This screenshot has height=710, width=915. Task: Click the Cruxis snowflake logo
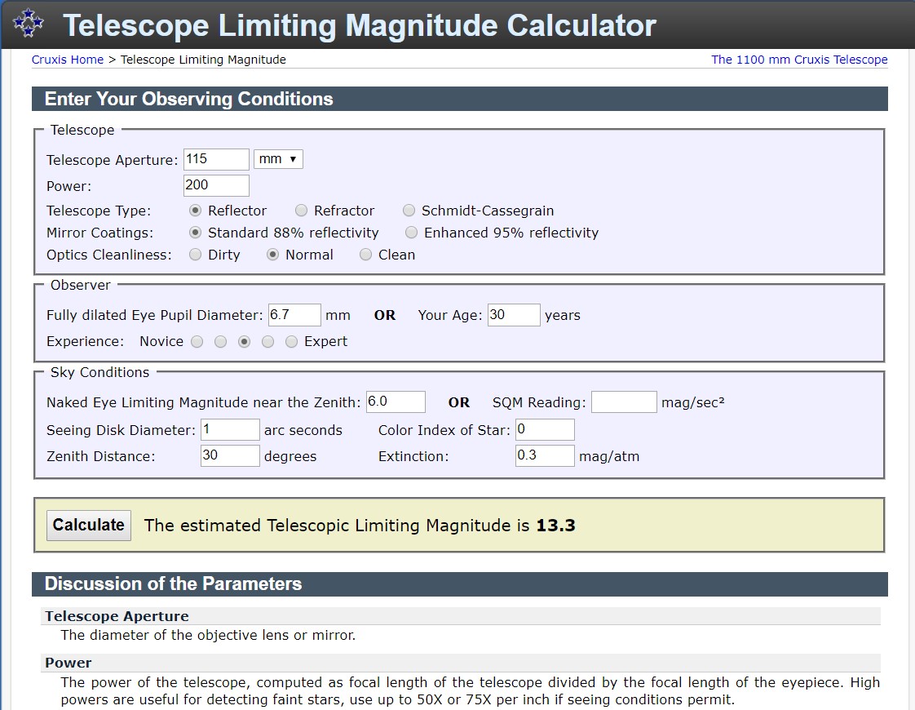[x=26, y=23]
